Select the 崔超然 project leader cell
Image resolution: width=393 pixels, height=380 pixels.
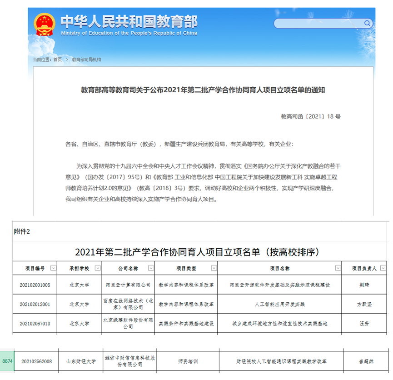click(x=366, y=361)
